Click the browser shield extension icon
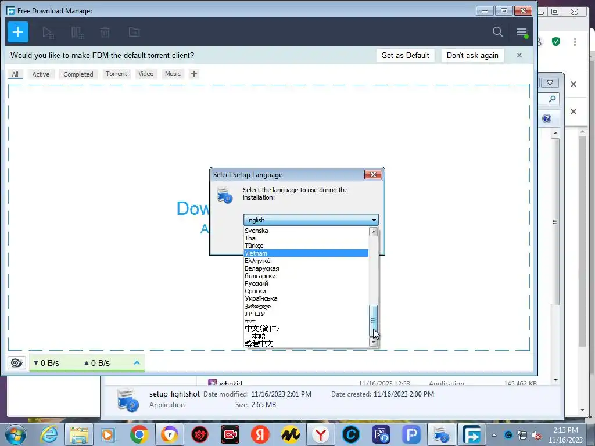The height and width of the screenshot is (446, 595). click(x=556, y=42)
